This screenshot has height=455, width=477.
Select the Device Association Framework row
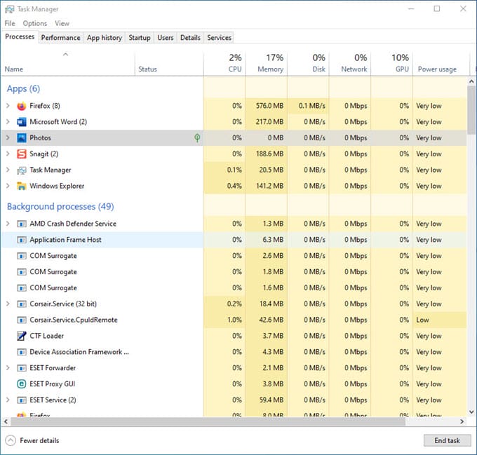pos(234,352)
